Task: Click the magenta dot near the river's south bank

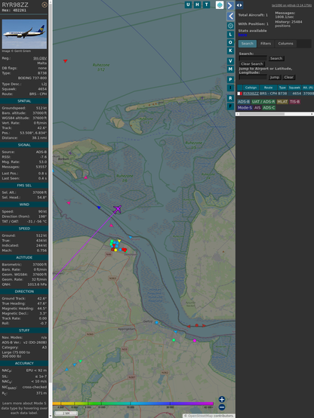Action: (x=195, y=341)
